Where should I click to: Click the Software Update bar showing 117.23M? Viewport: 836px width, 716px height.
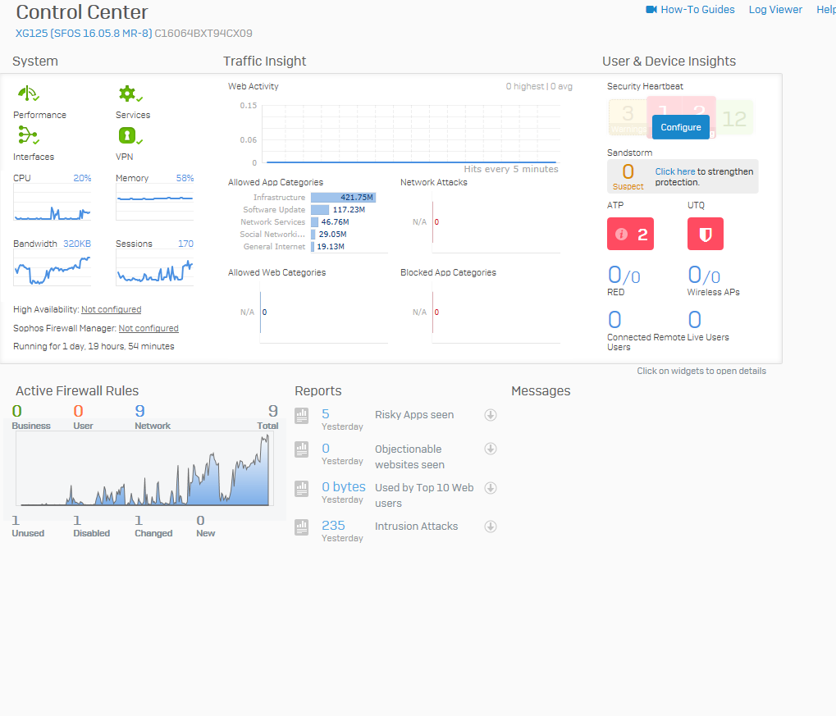pyautogui.click(x=320, y=209)
